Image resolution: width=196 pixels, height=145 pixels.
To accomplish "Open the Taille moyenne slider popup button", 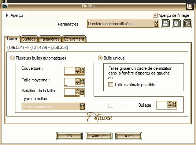I will click(x=82, y=81).
